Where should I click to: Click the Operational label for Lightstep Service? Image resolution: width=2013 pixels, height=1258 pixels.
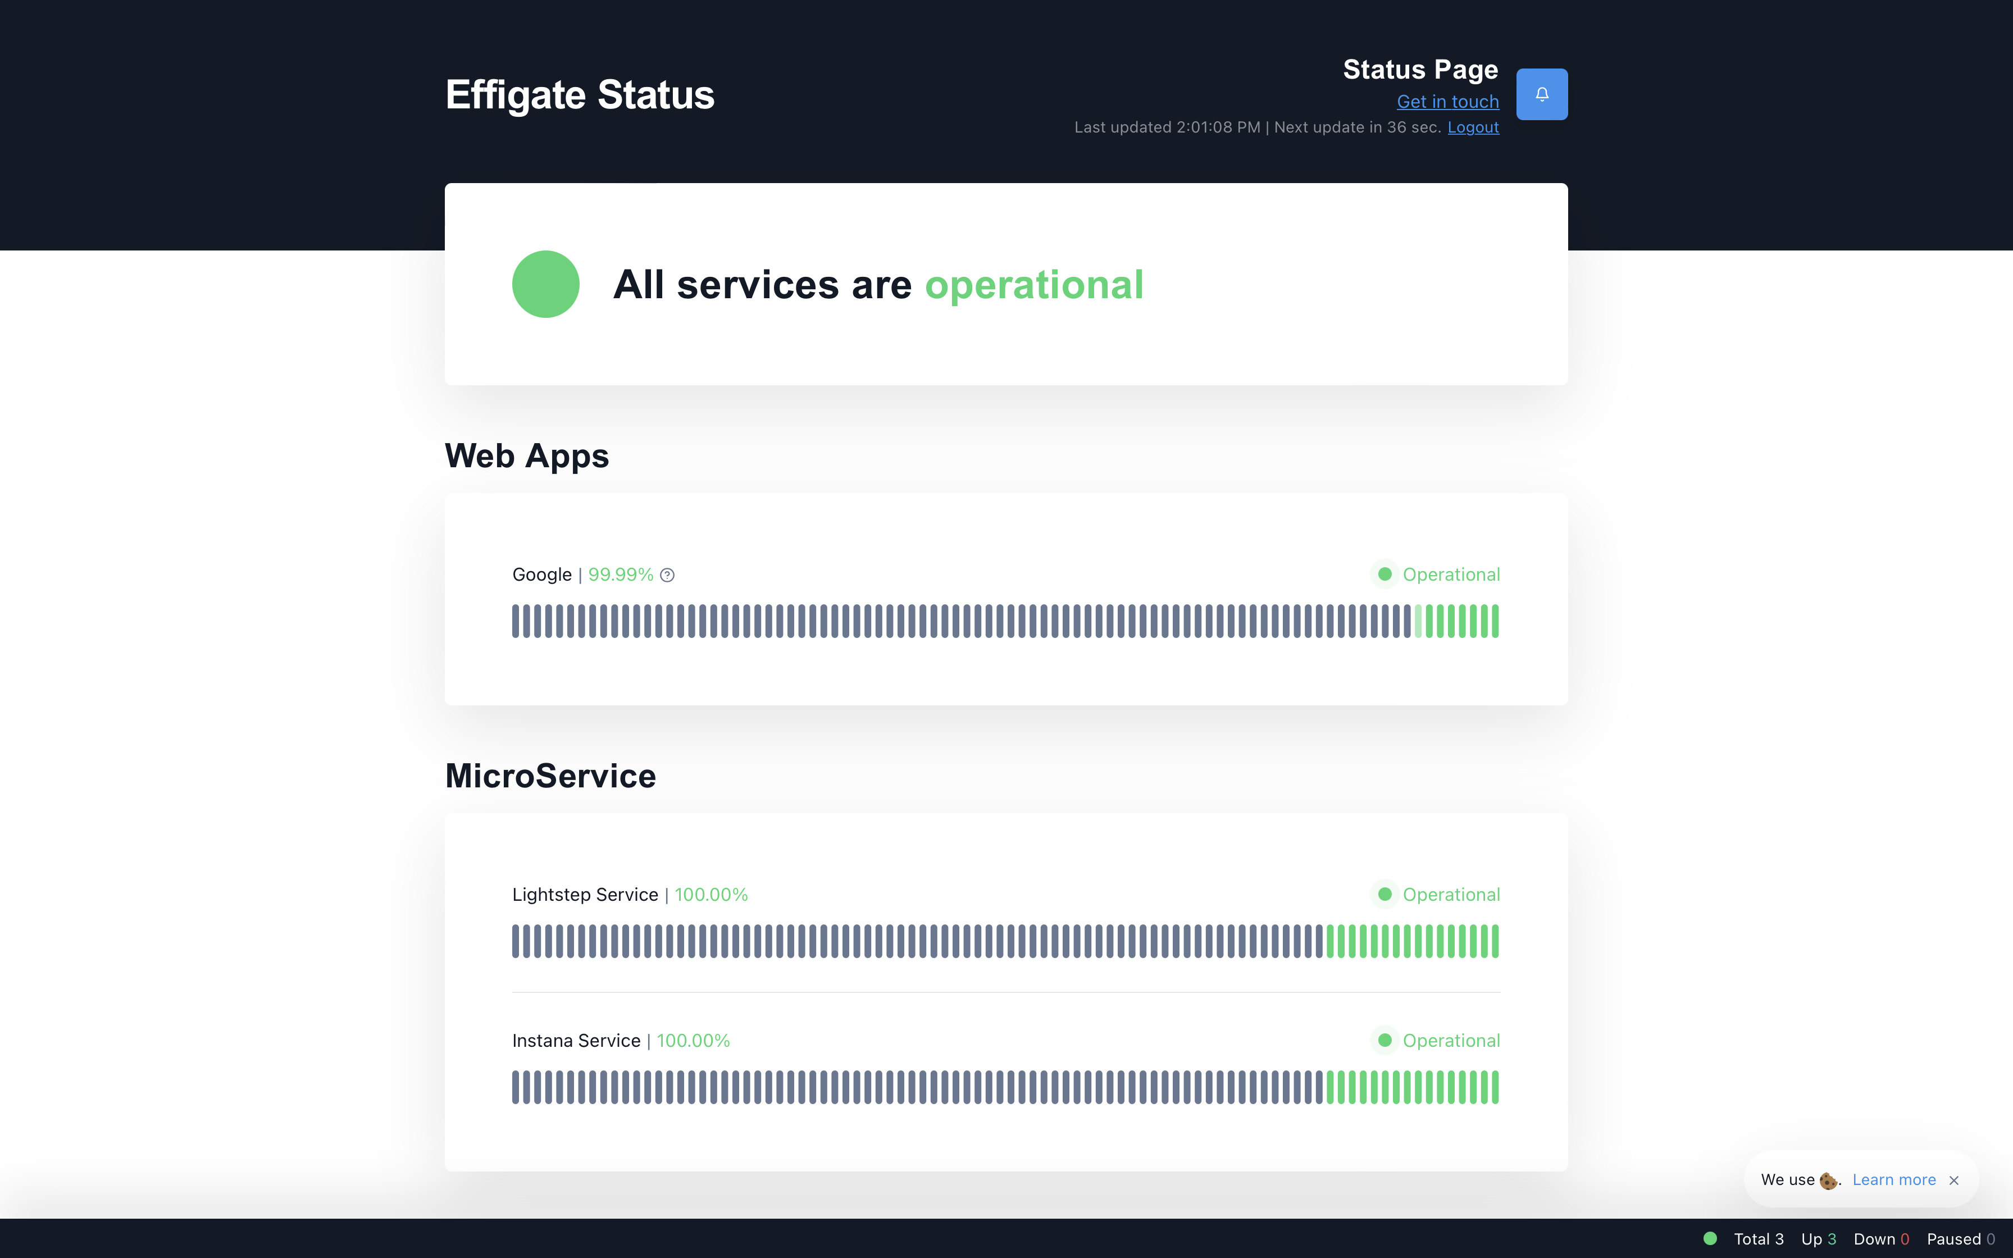click(1451, 895)
